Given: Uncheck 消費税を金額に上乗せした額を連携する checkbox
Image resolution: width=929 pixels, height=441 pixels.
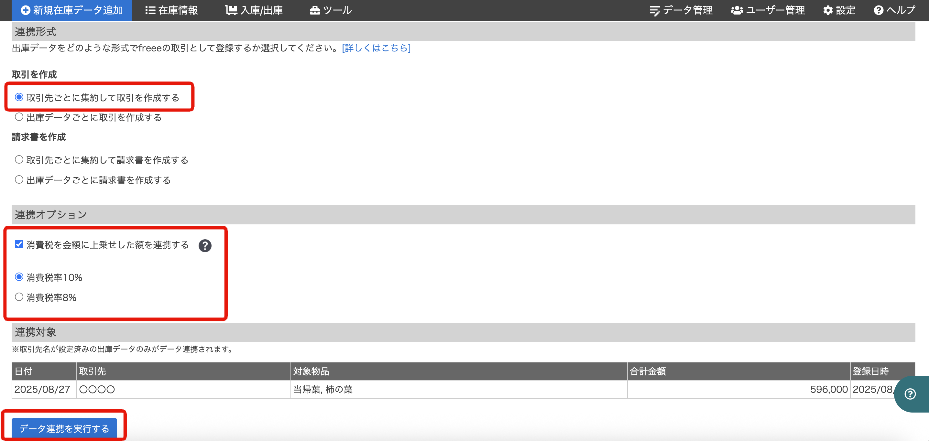Looking at the screenshot, I should pos(19,244).
